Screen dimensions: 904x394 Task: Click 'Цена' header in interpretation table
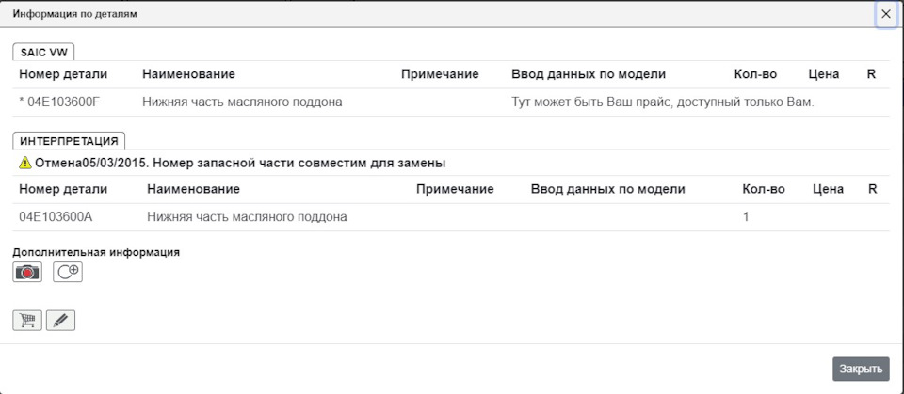click(x=828, y=189)
